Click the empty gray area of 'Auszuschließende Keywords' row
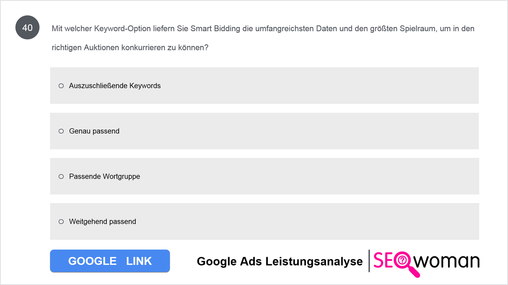Image resolution: width=508 pixels, height=285 pixels. pos(317,85)
